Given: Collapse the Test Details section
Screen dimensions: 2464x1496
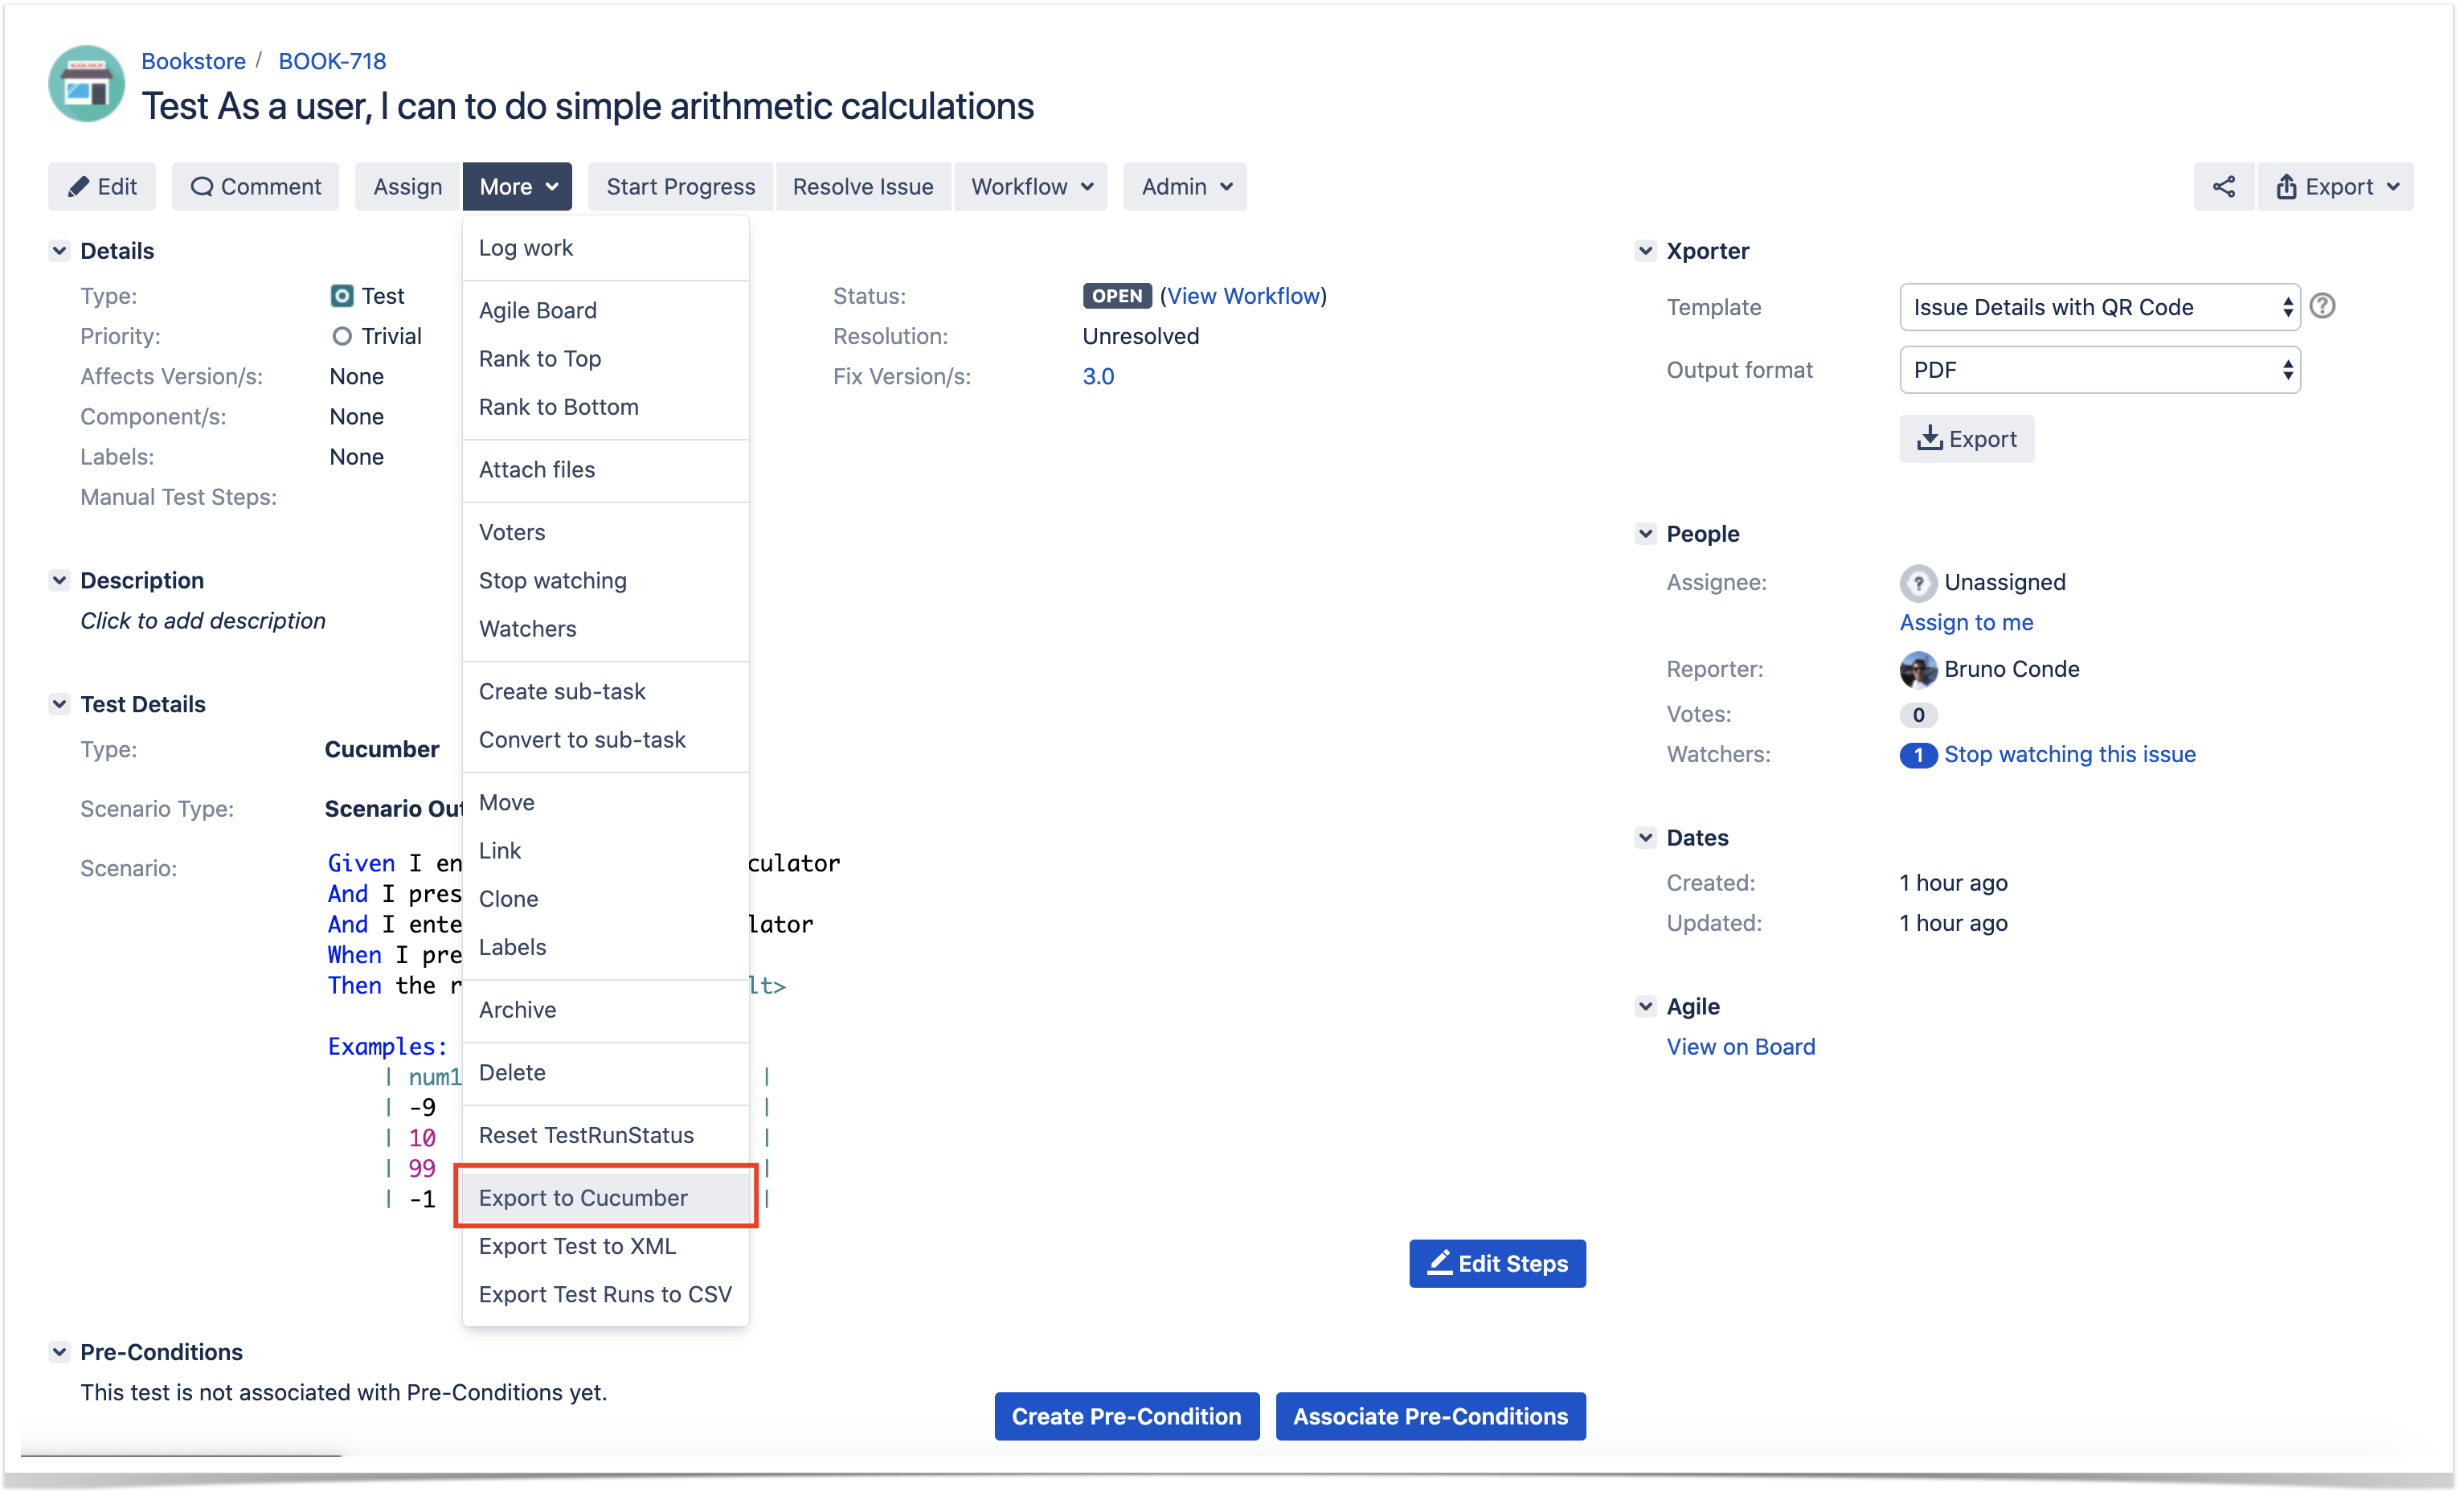Looking at the screenshot, I should (59, 706).
